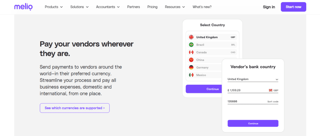Screen dimensions: 320x136
Task: Select the Canada flag icon
Action: [191, 52]
